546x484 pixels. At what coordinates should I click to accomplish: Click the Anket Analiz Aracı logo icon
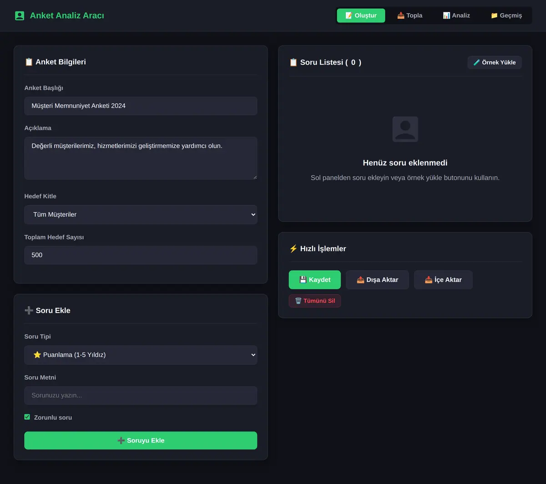20,15
